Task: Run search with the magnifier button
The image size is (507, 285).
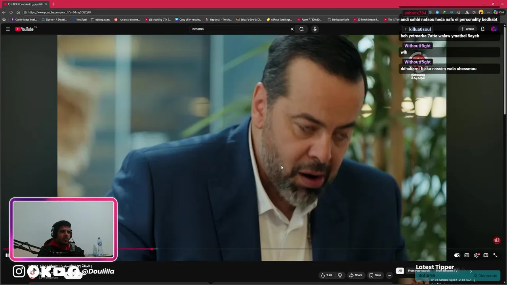Action: [301, 29]
